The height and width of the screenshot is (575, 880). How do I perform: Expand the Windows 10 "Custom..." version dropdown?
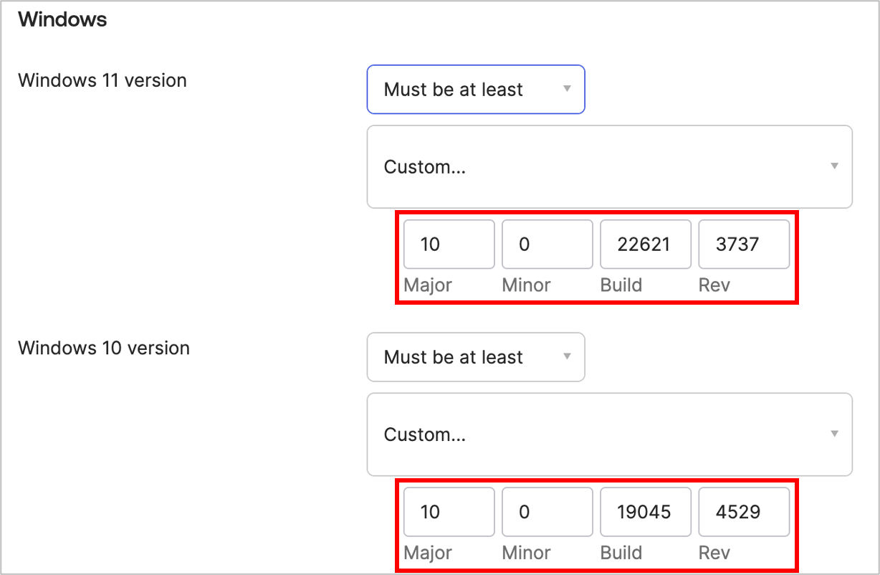[x=609, y=434]
